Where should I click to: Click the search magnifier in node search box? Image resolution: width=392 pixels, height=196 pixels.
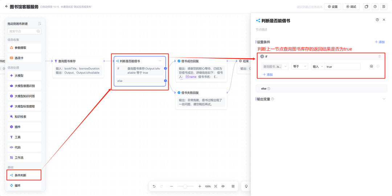pyautogui.click(x=38, y=31)
